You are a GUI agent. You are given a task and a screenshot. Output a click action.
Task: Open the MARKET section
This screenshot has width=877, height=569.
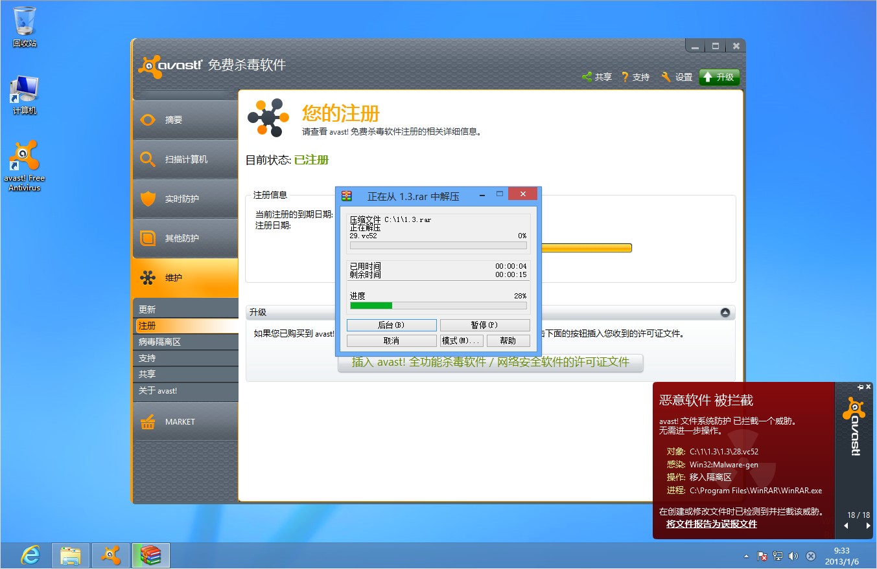[x=185, y=421]
